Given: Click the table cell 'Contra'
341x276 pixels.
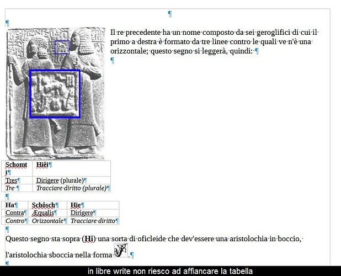Looking at the screenshot, I should (15, 213).
